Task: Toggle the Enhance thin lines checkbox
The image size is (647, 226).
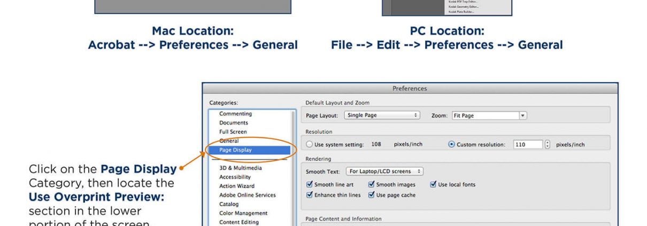Action: pyautogui.click(x=309, y=195)
